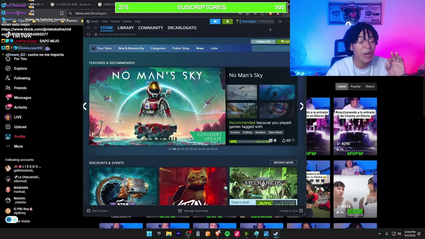
Task: Switch to LIBRARY tab in Steam
Action: [x=126, y=28]
